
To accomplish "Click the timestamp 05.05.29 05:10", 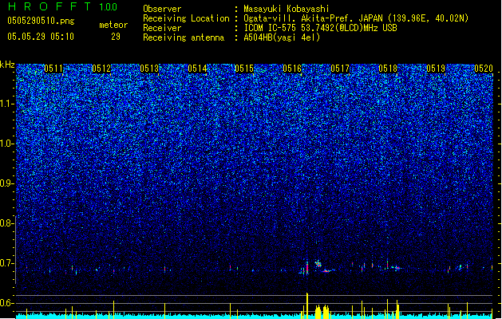I will click(41, 37).
